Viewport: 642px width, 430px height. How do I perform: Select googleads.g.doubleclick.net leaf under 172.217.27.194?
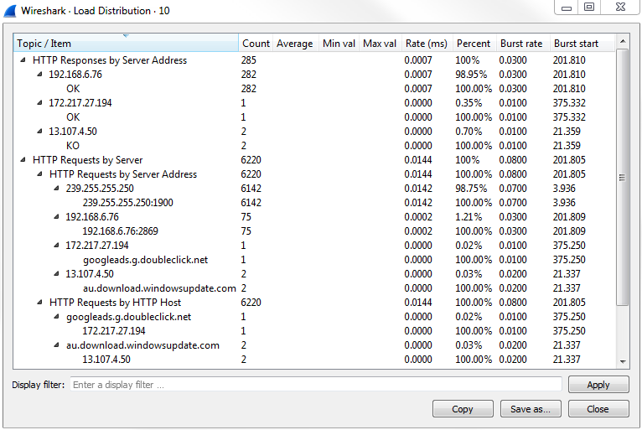pos(314,260)
